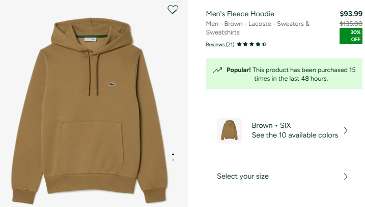The height and width of the screenshot is (207, 365).
Task: Click the star rating icons
Action: 251,45
